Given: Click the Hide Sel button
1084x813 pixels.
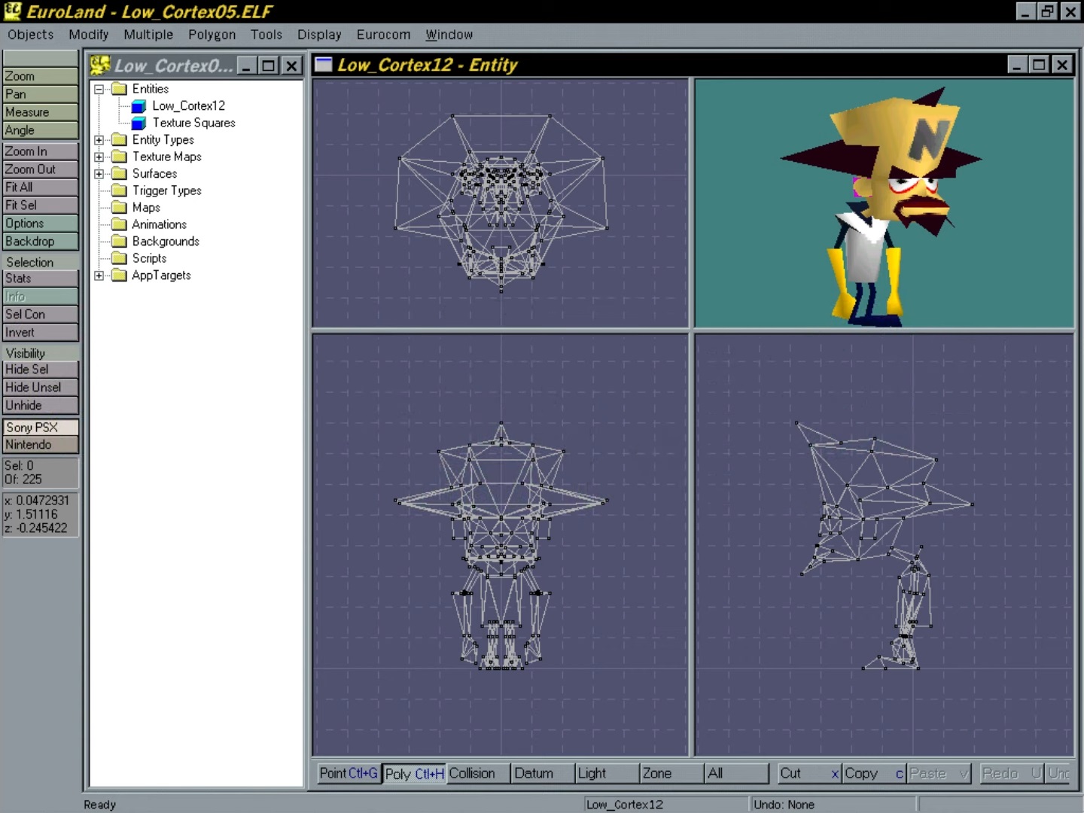Looking at the screenshot, I should (41, 370).
